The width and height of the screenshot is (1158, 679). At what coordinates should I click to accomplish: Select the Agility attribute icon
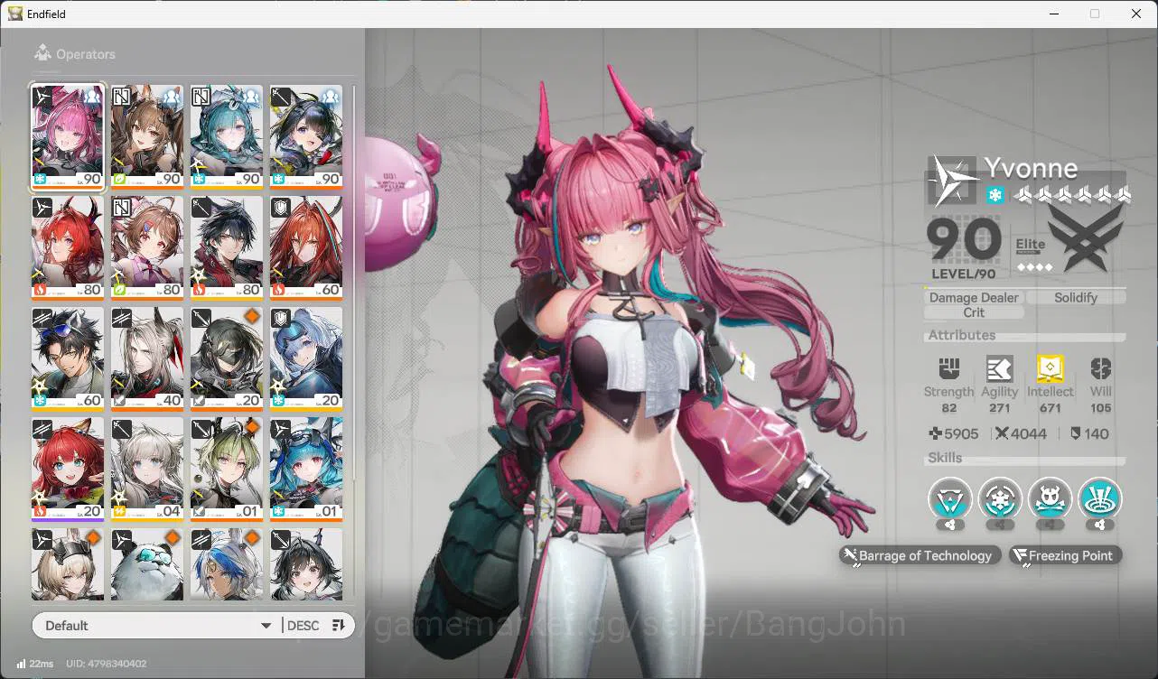coord(999,368)
